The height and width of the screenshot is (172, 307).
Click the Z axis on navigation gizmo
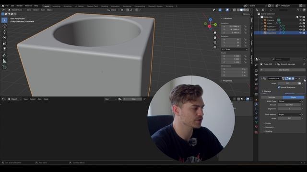click(210, 20)
